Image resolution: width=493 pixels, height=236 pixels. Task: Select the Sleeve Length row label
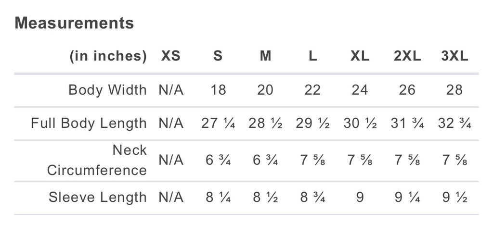pos(97,197)
